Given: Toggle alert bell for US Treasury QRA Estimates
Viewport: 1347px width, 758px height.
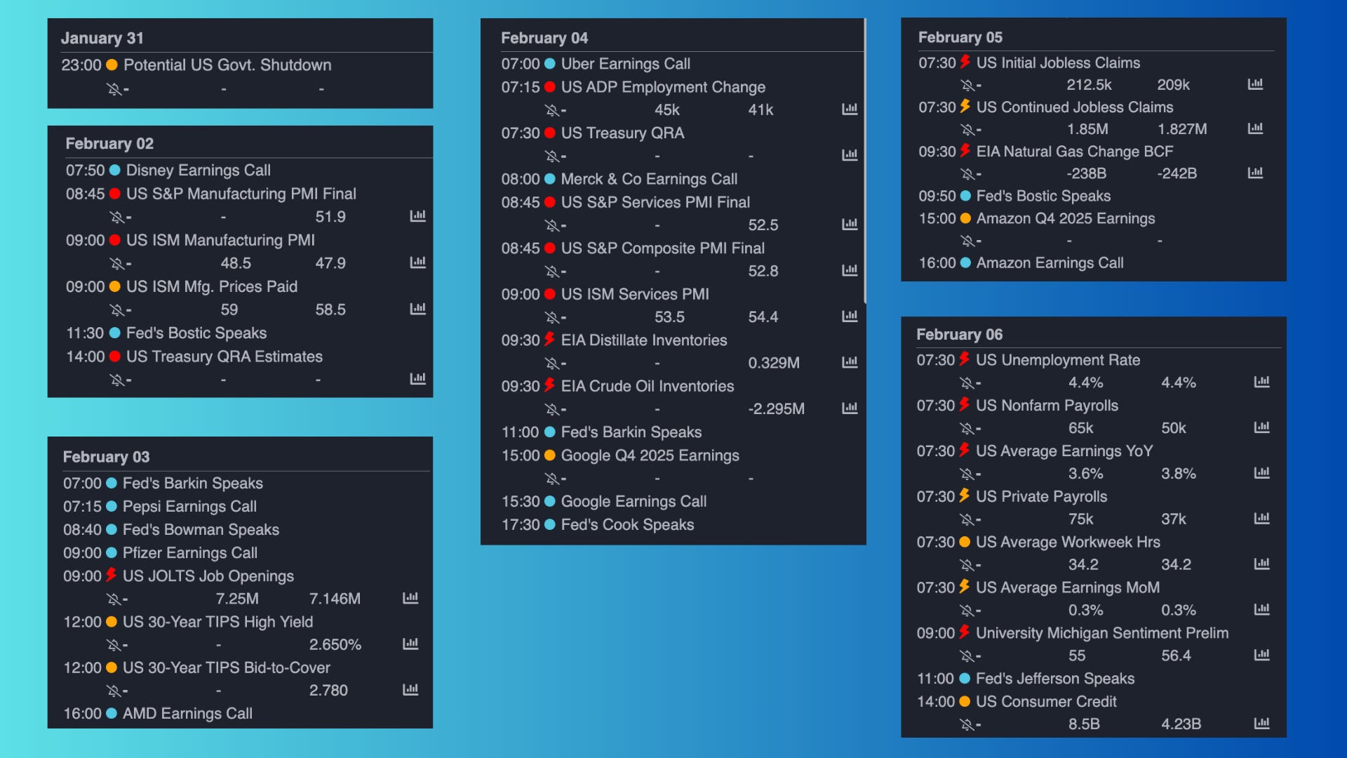Looking at the screenshot, I should click(117, 380).
